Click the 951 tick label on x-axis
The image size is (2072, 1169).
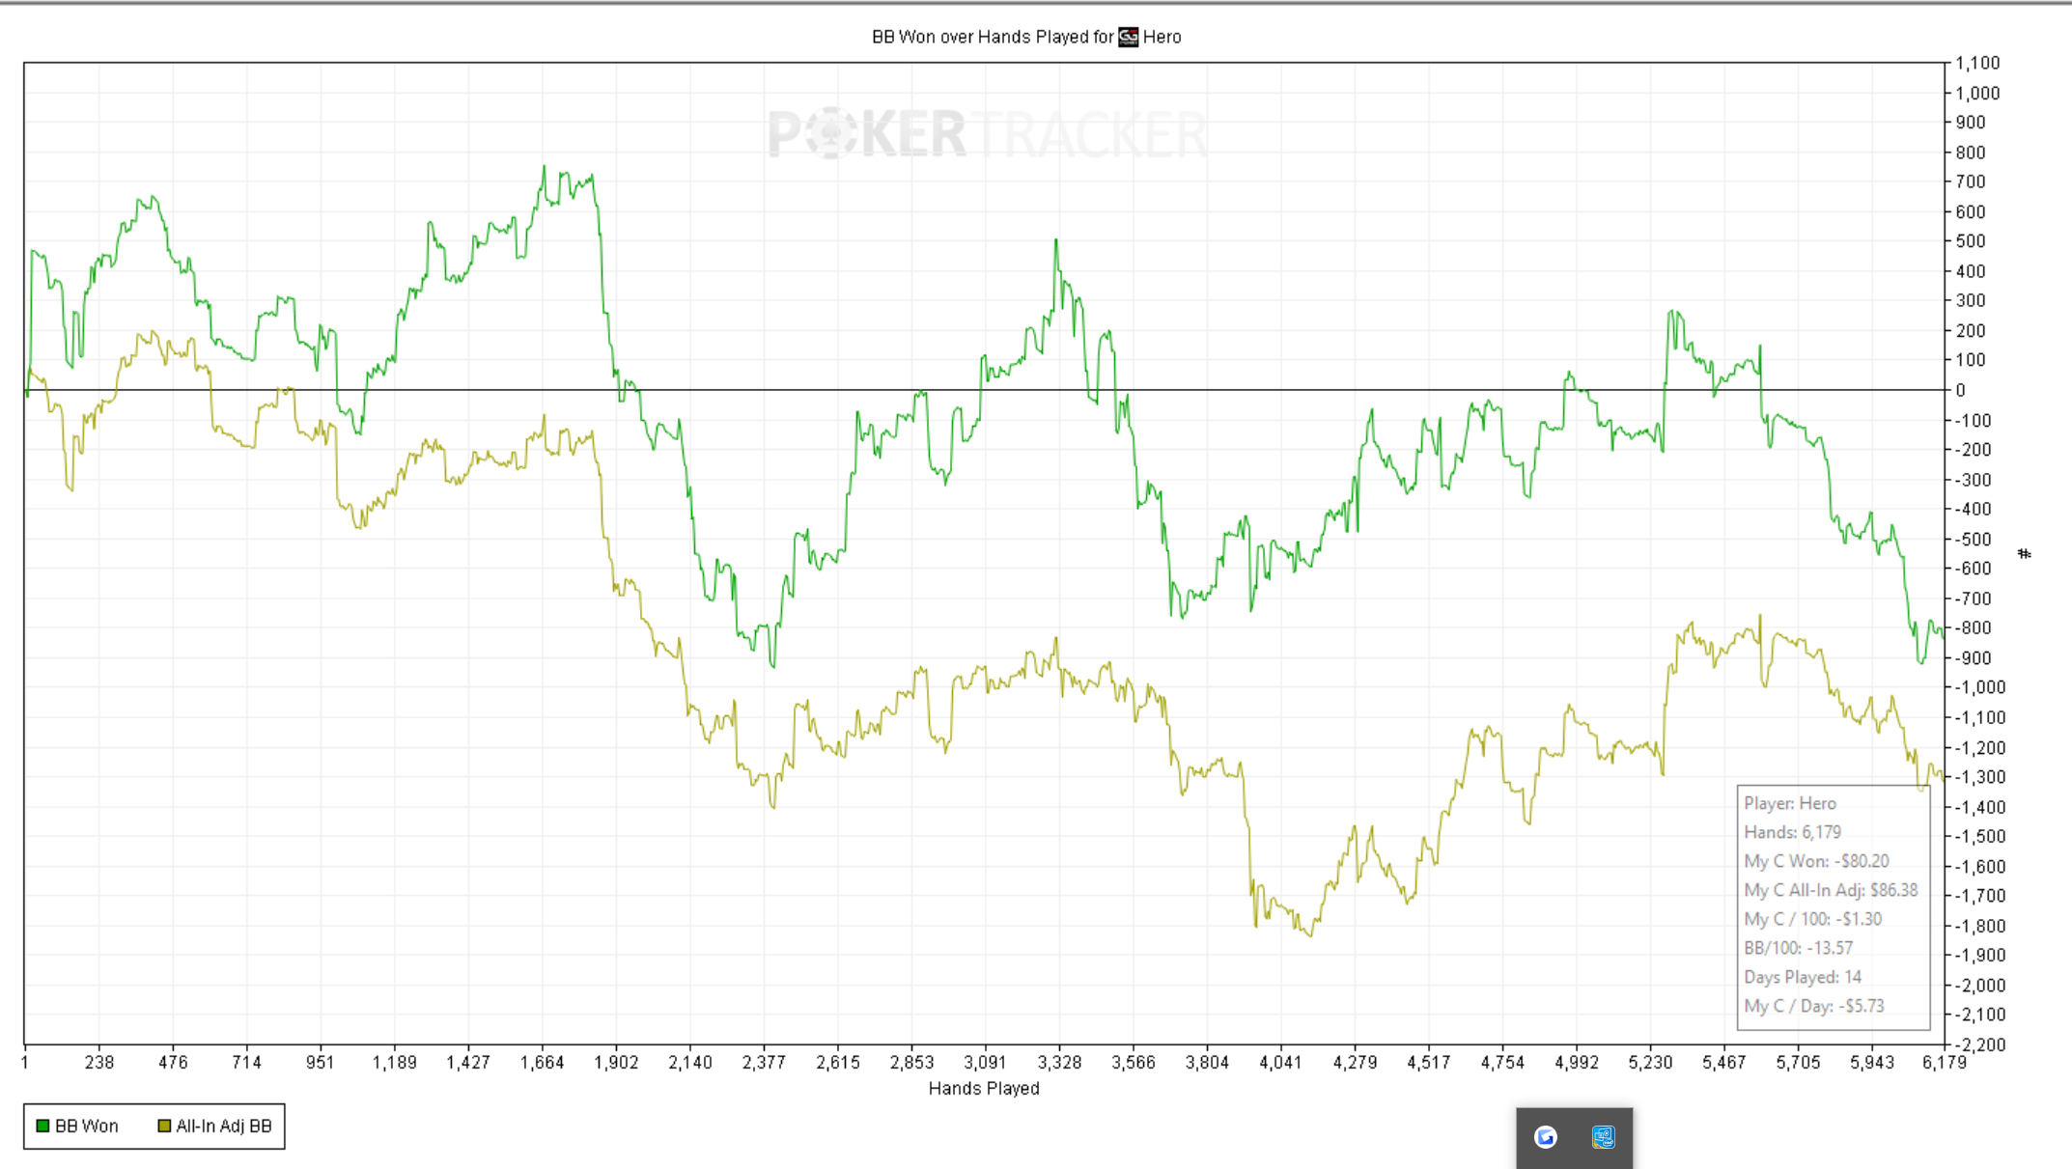(x=320, y=1062)
